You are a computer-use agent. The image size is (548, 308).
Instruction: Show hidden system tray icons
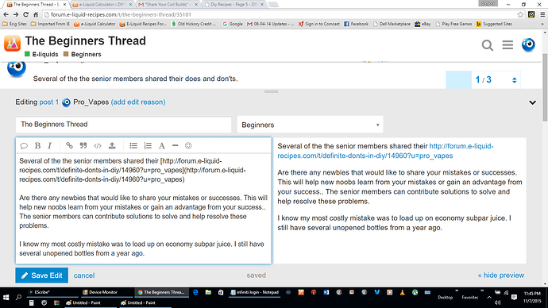489,298
